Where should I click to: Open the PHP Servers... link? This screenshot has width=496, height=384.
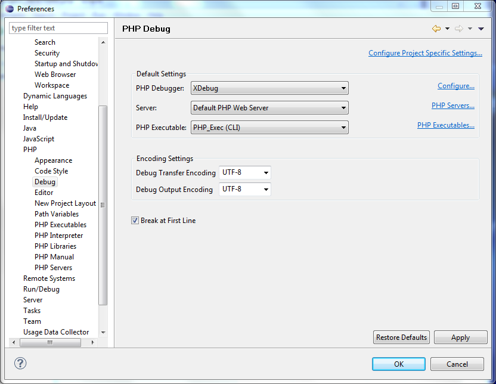[453, 106]
